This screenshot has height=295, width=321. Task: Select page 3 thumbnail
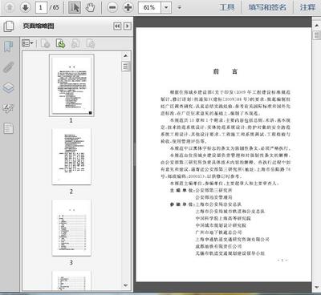tap(71, 228)
